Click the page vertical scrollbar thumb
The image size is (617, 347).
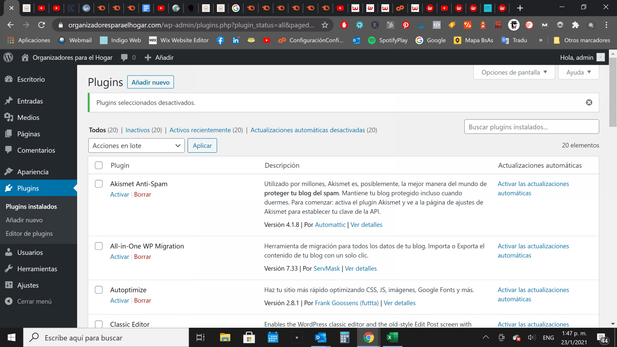pyautogui.click(x=613, y=93)
